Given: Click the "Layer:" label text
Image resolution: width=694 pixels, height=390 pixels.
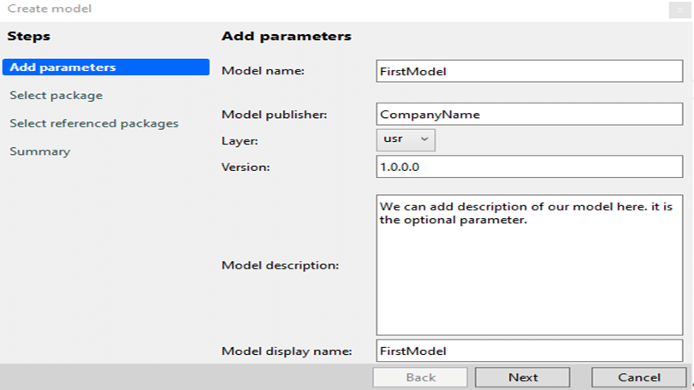Looking at the screenshot, I should [x=240, y=139].
